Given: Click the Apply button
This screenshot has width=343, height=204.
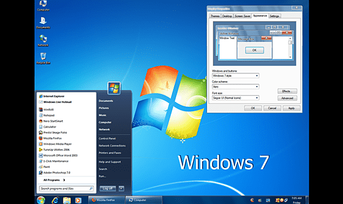Looking at the screenshot, I should click(292, 108).
